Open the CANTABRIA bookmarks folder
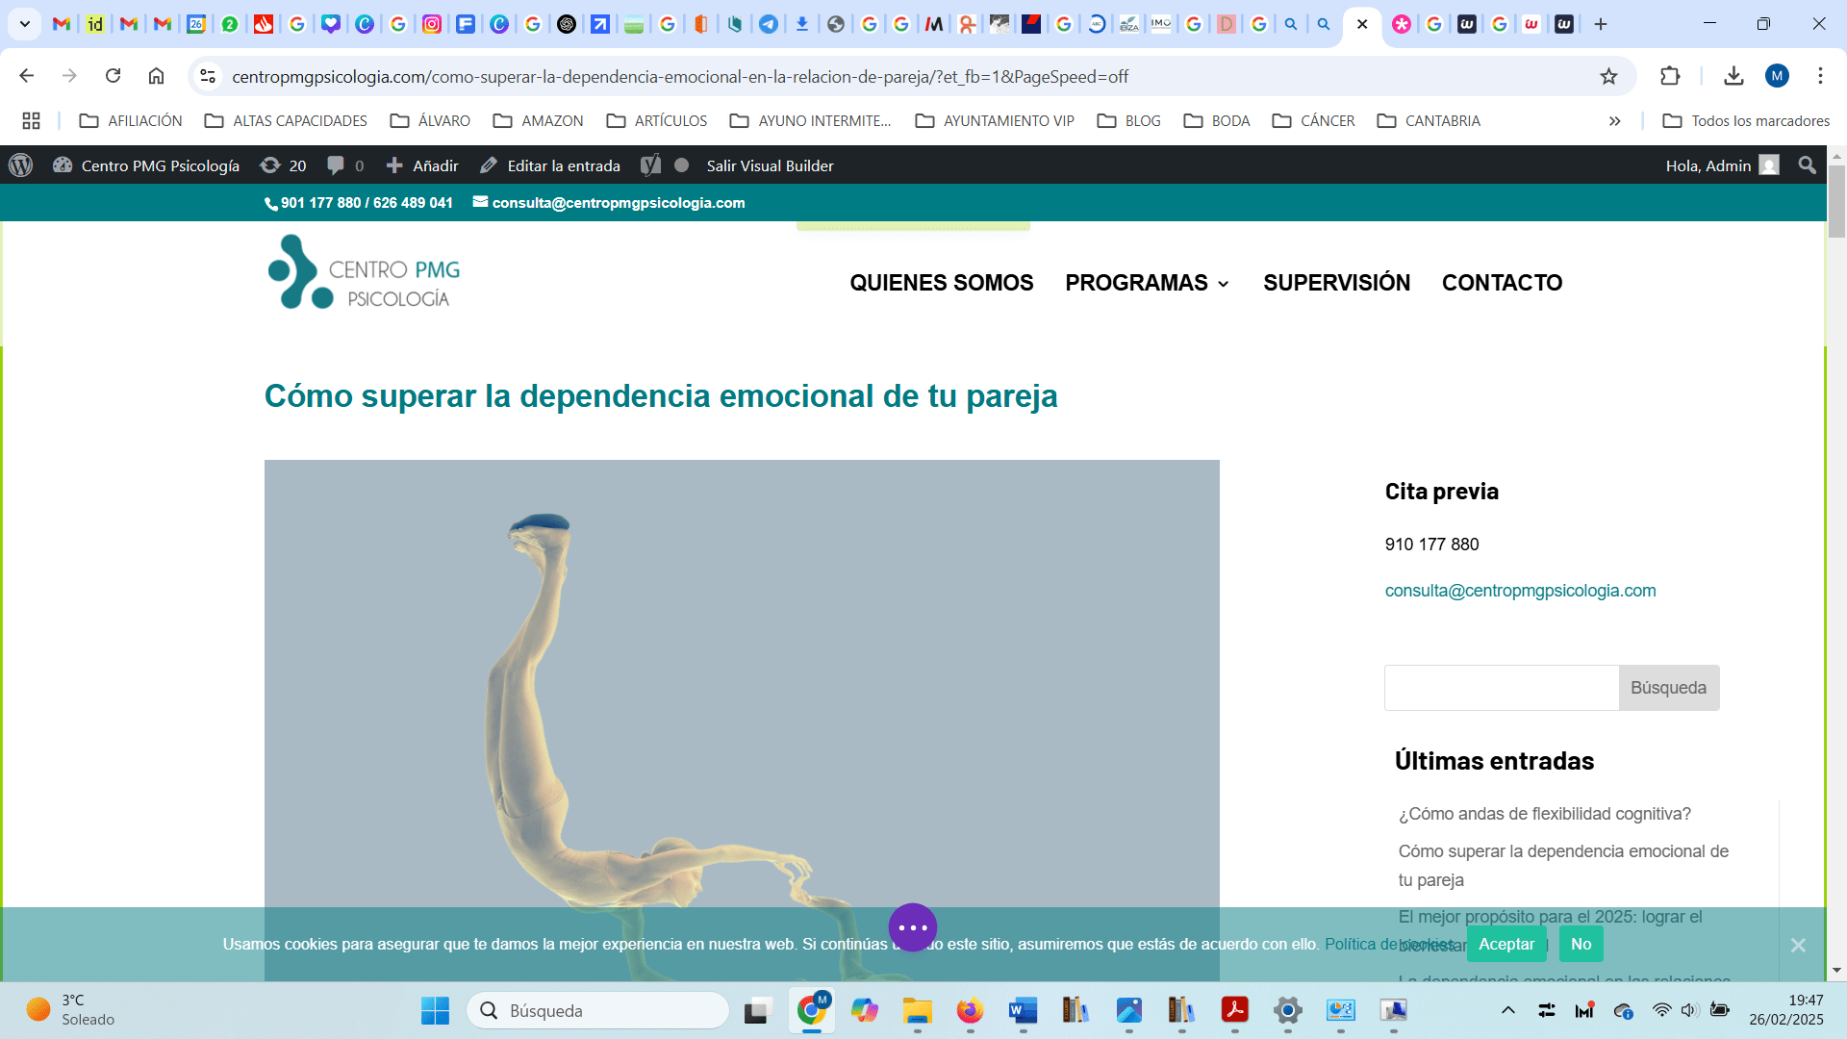 [1429, 120]
